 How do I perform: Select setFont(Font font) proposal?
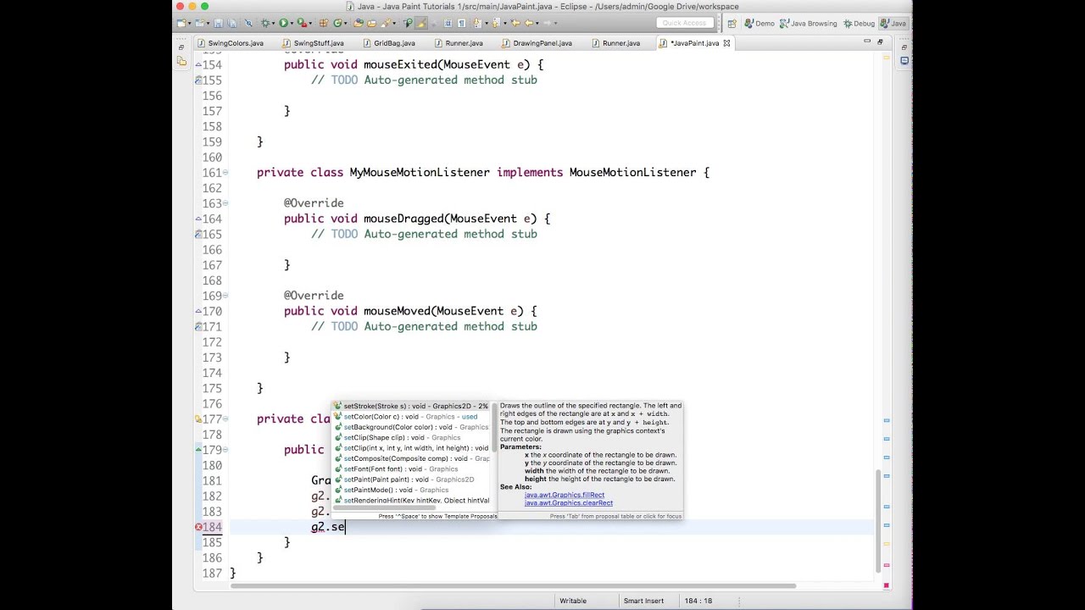(x=411, y=469)
